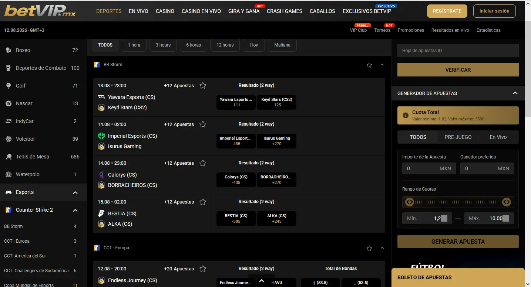Collapse the CCT : Europa league section
Viewport: 531px width, 287px height.
382,248
